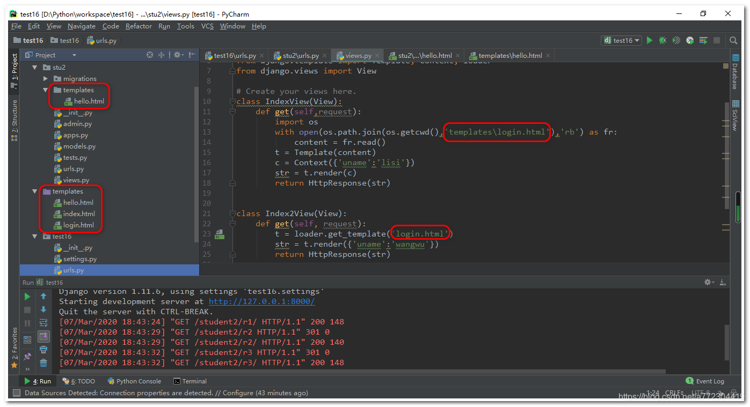This screenshot has width=750, height=407.
Task: Collapse all in Project panel
Action: (x=161, y=55)
